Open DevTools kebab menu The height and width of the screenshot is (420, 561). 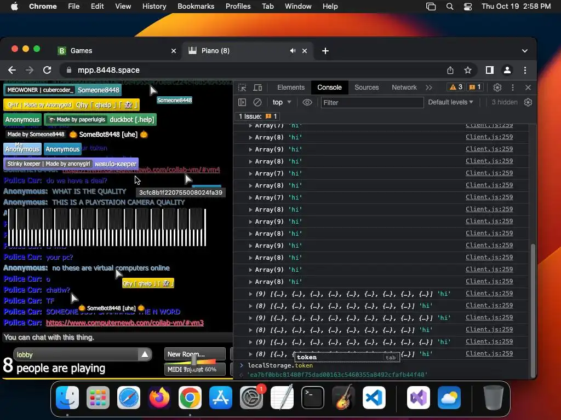pyautogui.click(x=513, y=87)
